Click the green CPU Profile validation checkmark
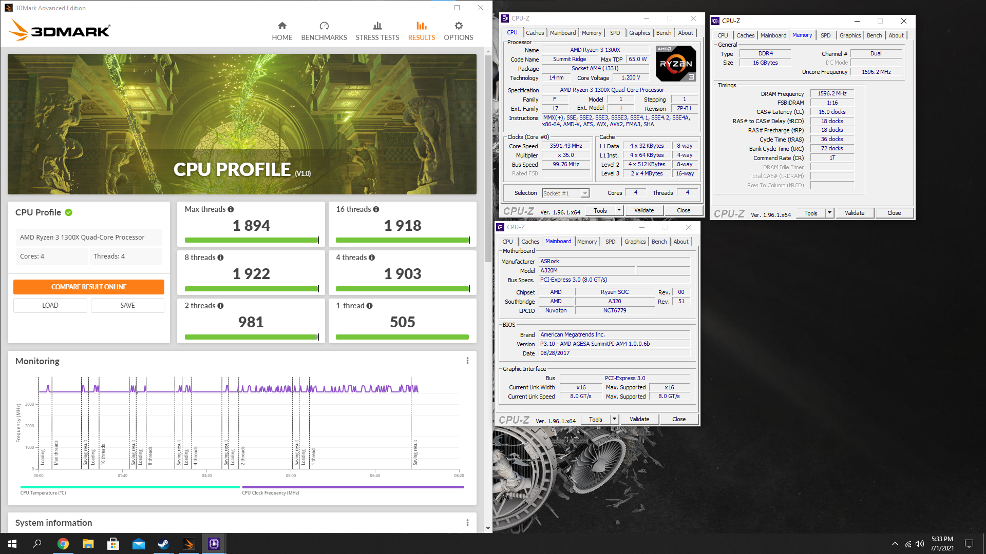 click(69, 212)
